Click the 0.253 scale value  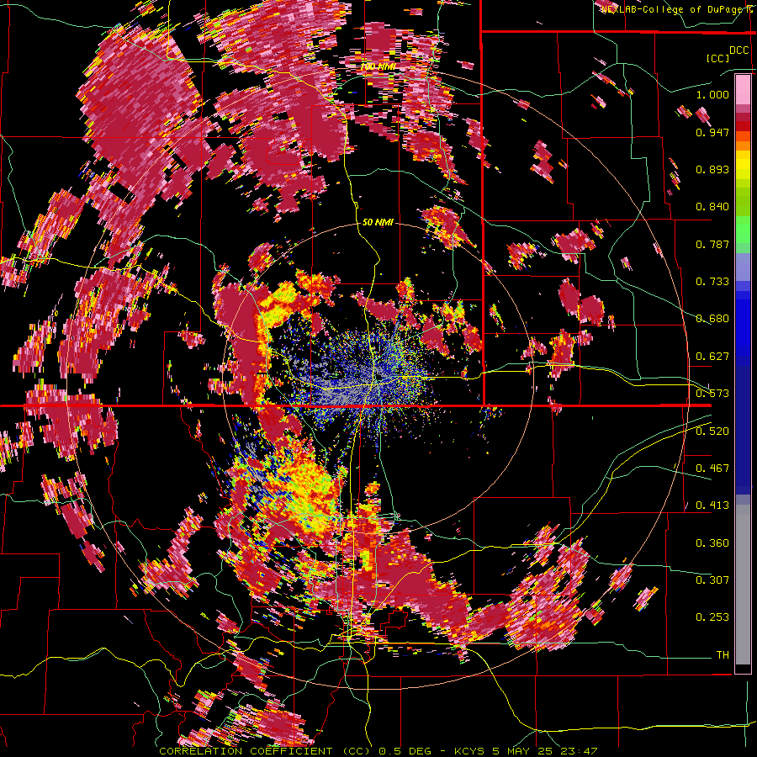(712, 617)
